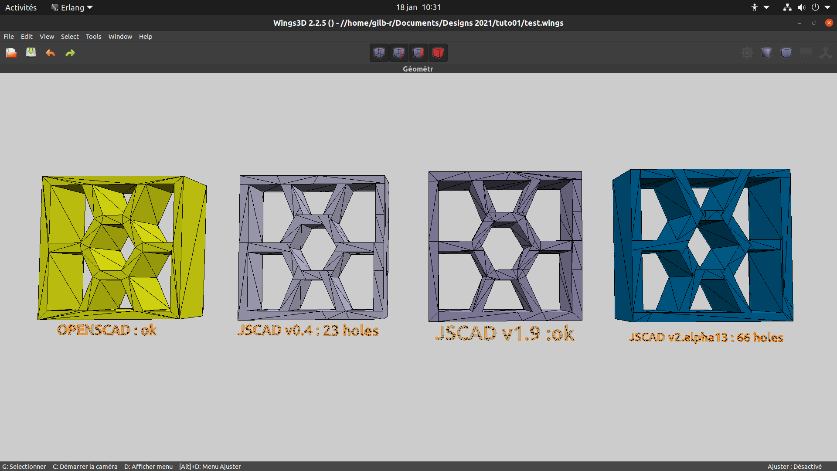The height and width of the screenshot is (471, 837).
Task: Toggle the ground plane visibility
Action: 806,52
